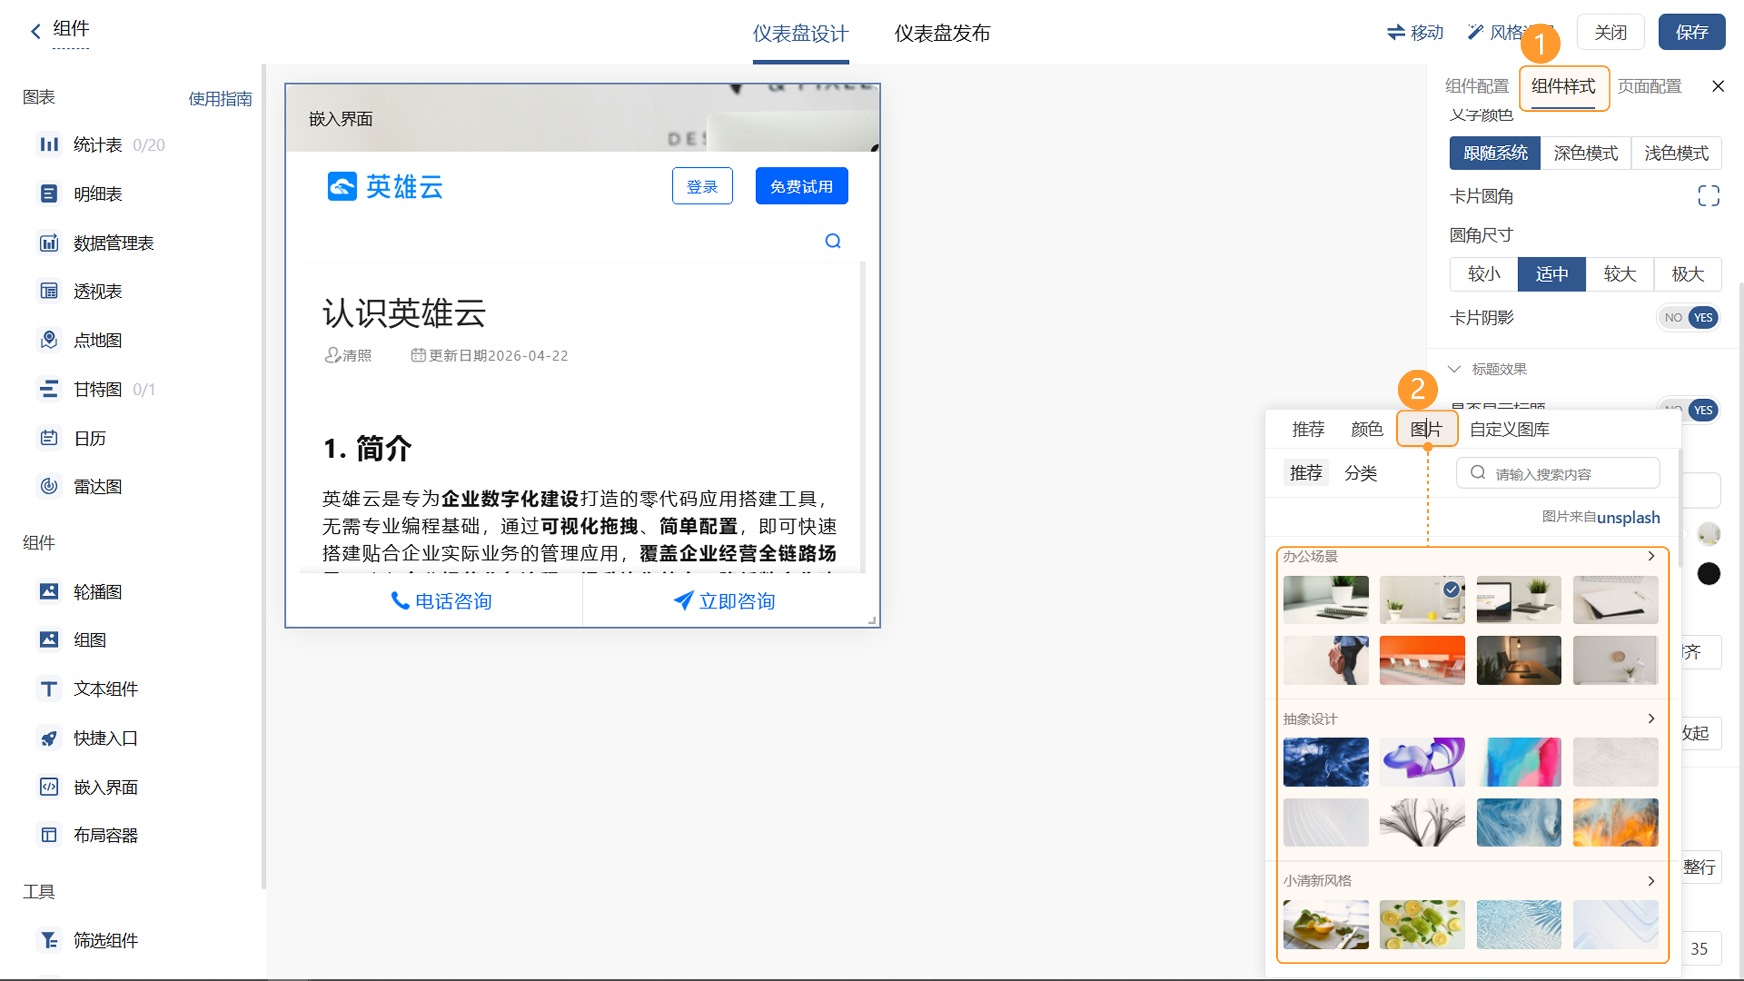The height and width of the screenshot is (981, 1744).
Task: Expand the 抽象设计 image category
Action: 1651,718
